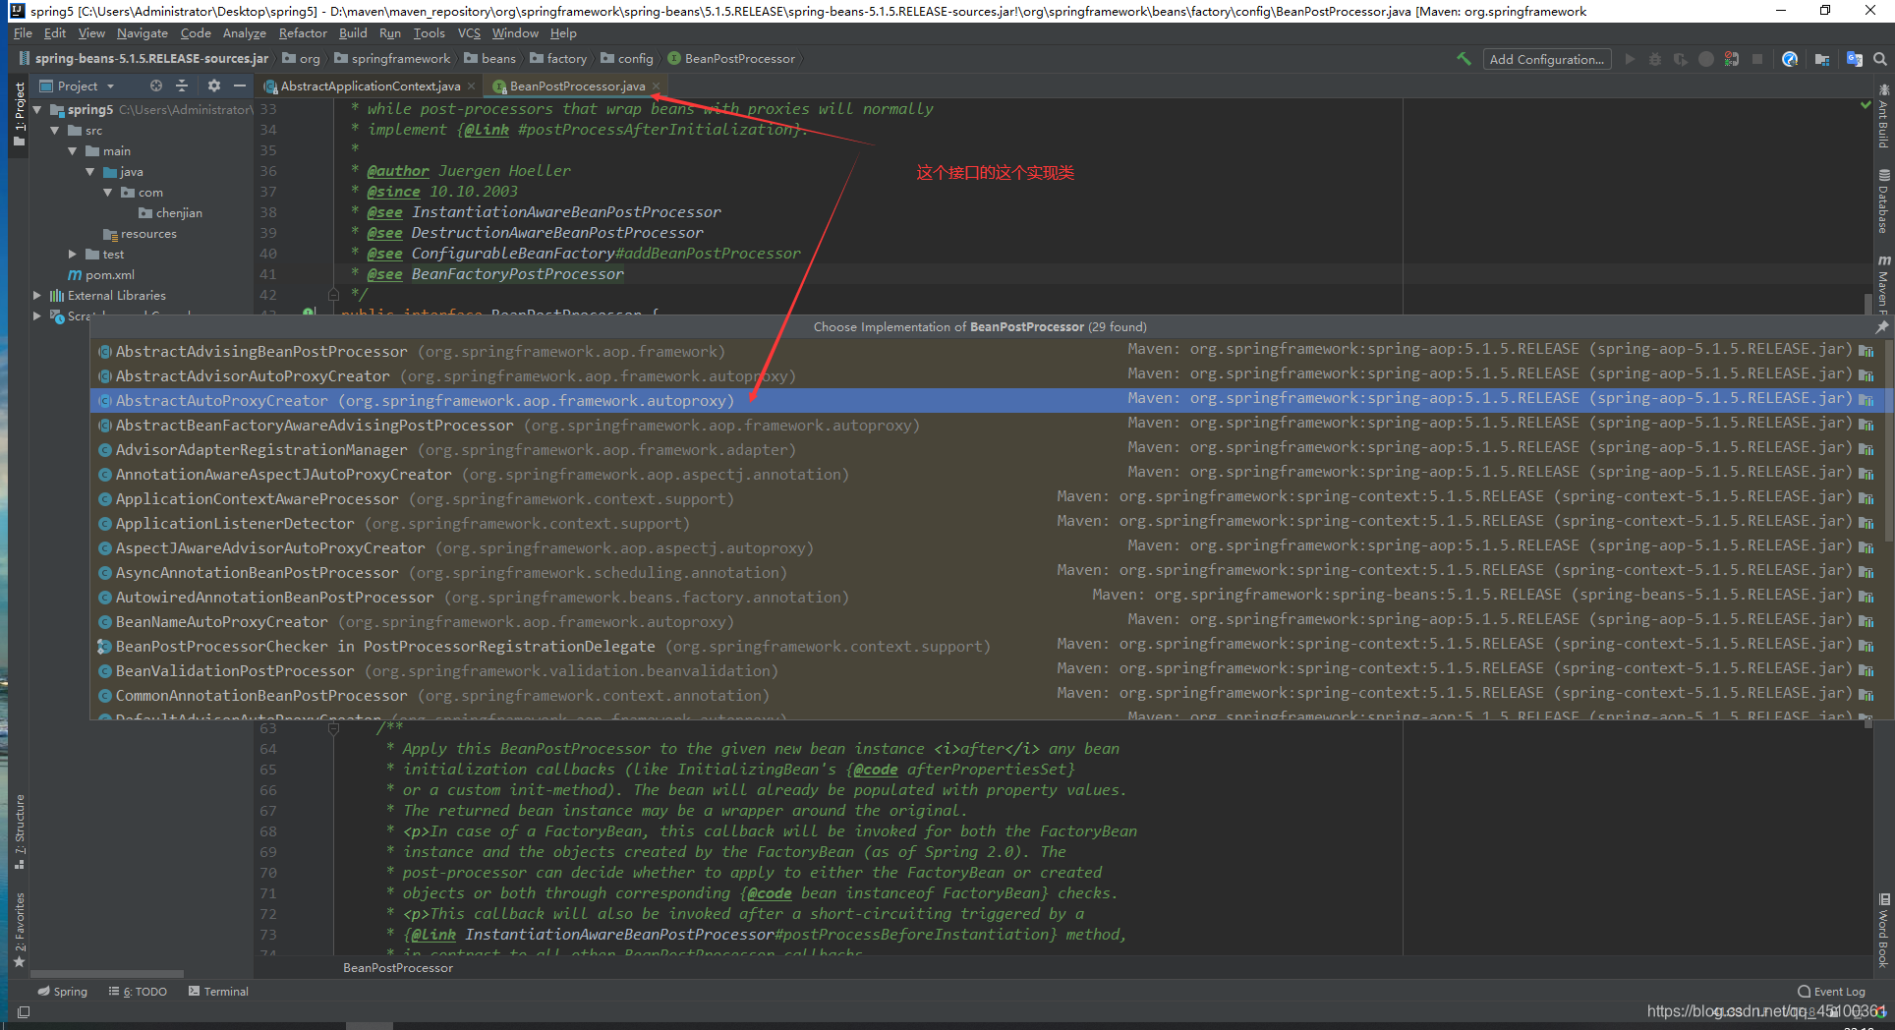1895x1030 pixels.
Task: Open Project panel gear settings
Action: (x=213, y=86)
